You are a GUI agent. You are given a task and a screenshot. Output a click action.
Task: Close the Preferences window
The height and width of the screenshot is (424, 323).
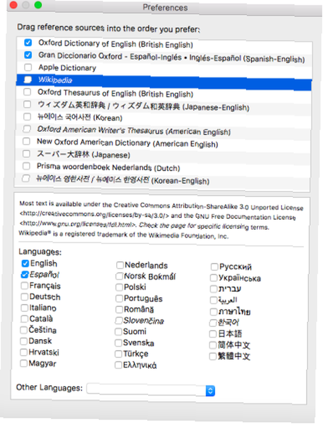[13, 5]
